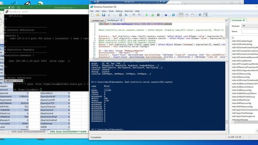
Task: Close the DnsStats.ps1 script tab
Action: tap(121, 20)
